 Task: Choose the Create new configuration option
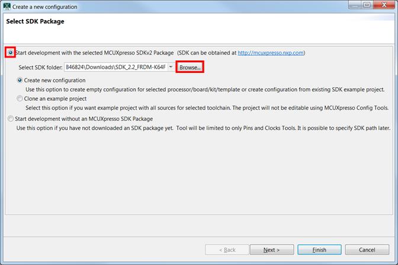(20, 80)
